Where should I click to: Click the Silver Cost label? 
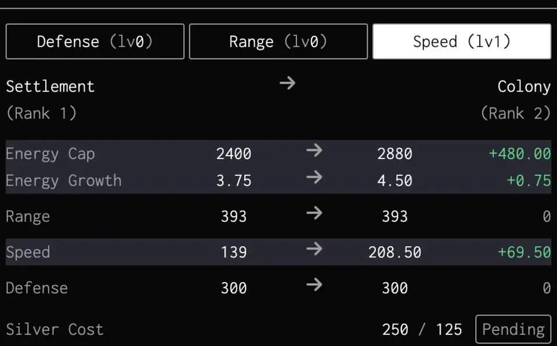click(55, 330)
